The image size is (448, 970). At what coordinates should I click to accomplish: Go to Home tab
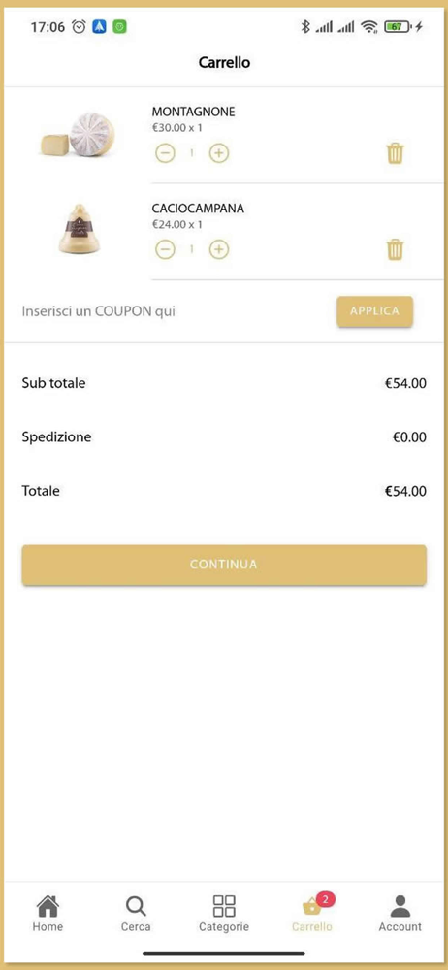[48, 913]
